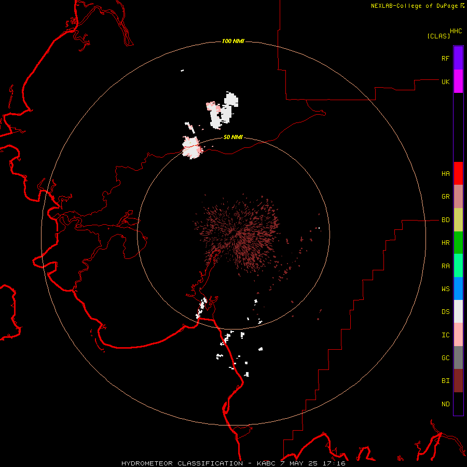Click the UK legend label
This screenshot has height=467, width=467.
click(x=445, y=81)
